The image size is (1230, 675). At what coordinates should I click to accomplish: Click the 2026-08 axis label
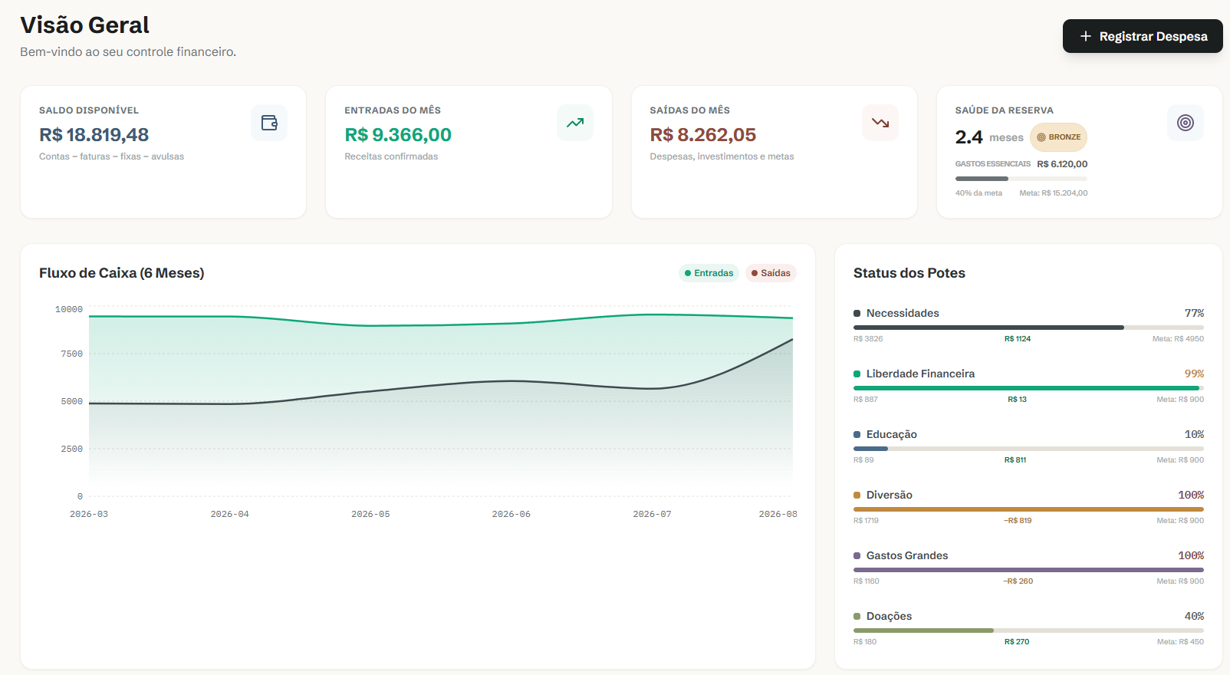[778, 514]
